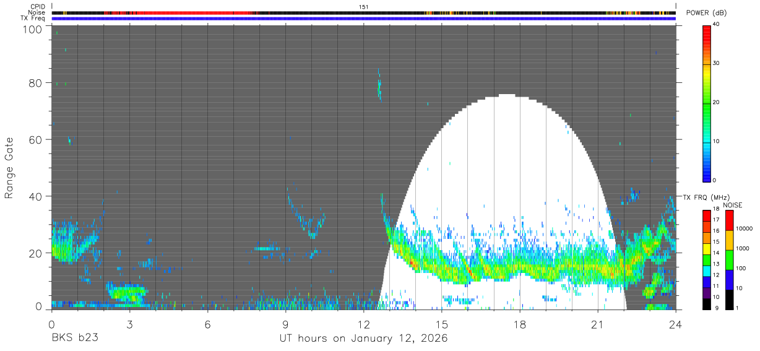This screenshot has width=760, height=351.
Task: Click NOISE legend value '1000'
Action: coord(744,249)
